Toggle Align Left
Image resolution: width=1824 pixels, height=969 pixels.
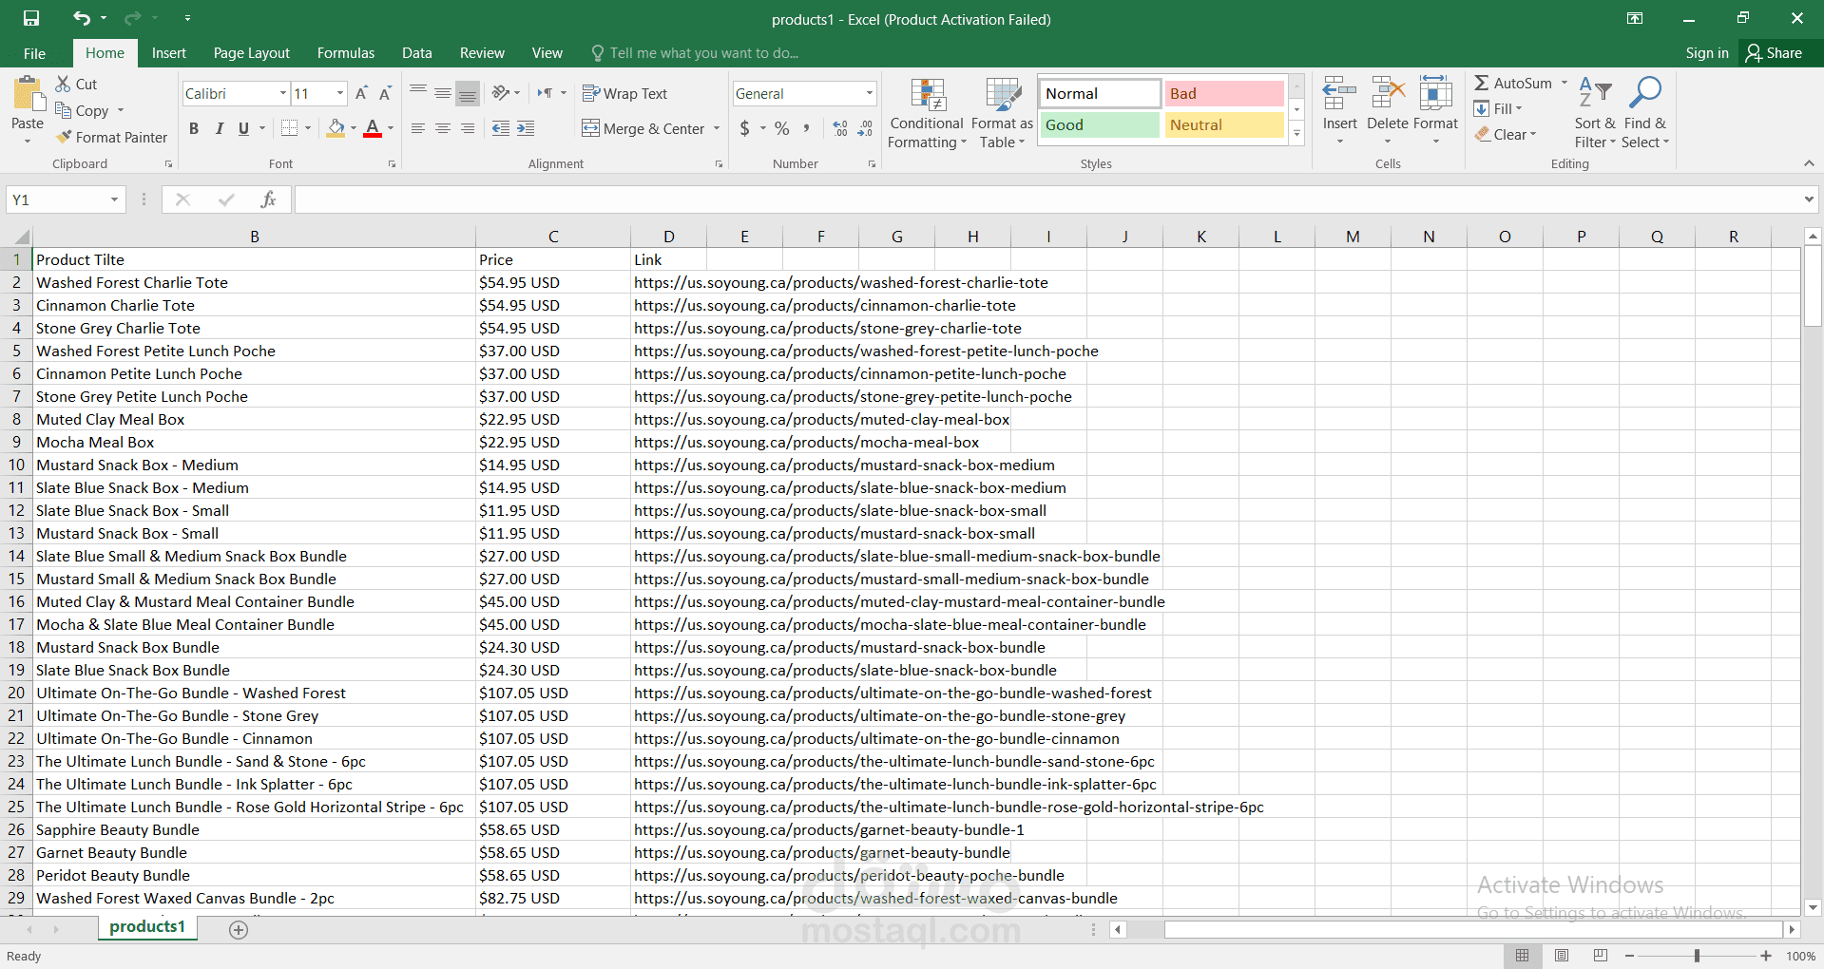418,128
